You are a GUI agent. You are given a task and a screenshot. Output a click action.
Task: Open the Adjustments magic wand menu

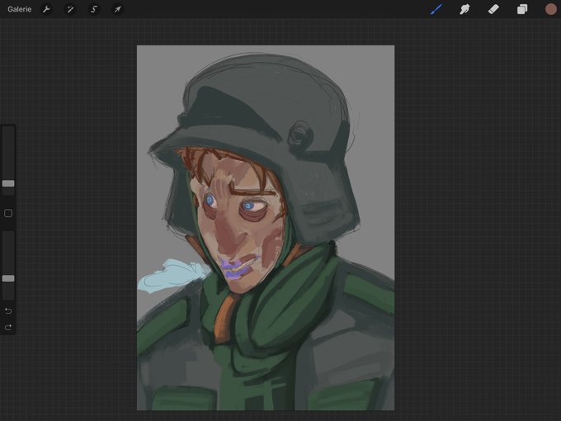70,9
